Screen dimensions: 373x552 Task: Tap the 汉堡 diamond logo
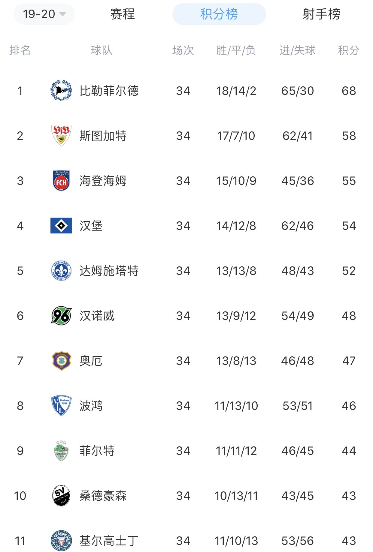pos(61,226)
